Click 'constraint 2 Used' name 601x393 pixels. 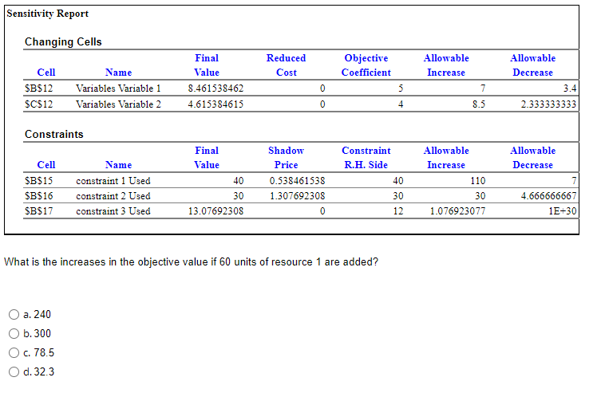pos(113,196)
